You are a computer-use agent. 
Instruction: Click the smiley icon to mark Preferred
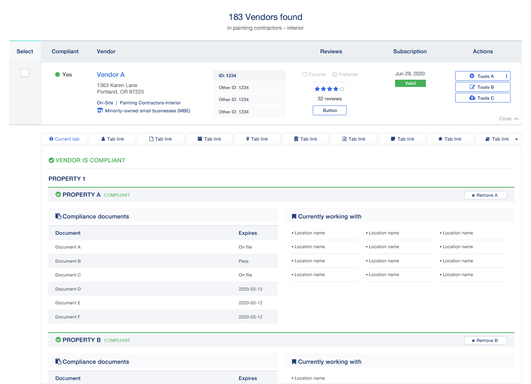335,75
